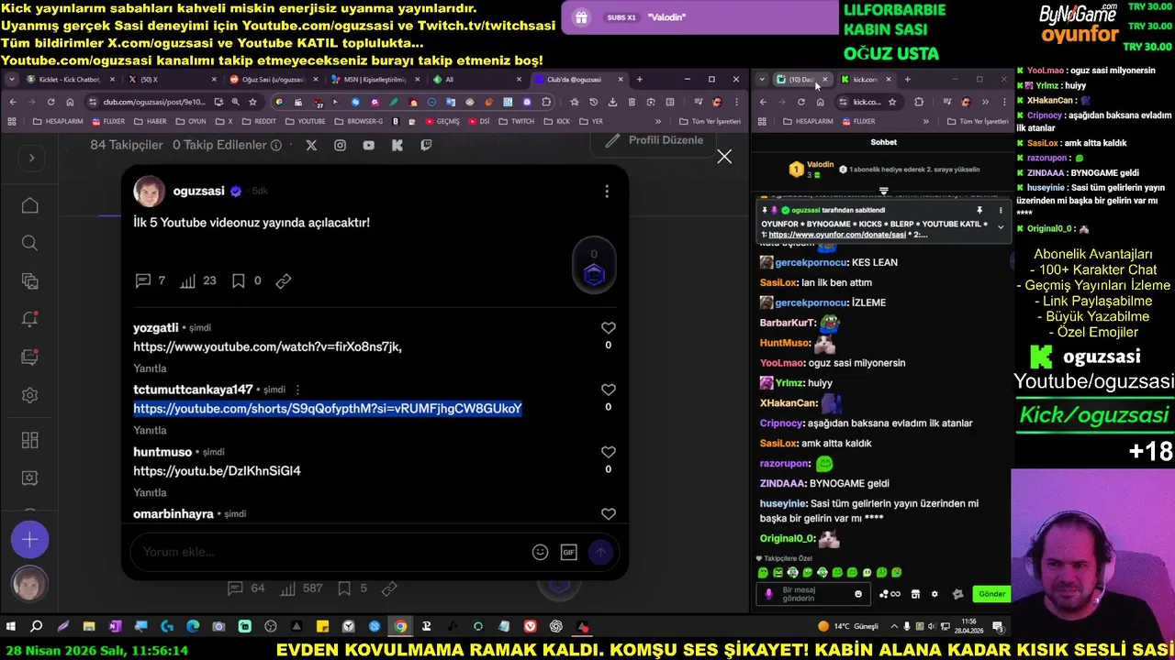
Task: Like huntmuso's comment
Action: point(608,452)
